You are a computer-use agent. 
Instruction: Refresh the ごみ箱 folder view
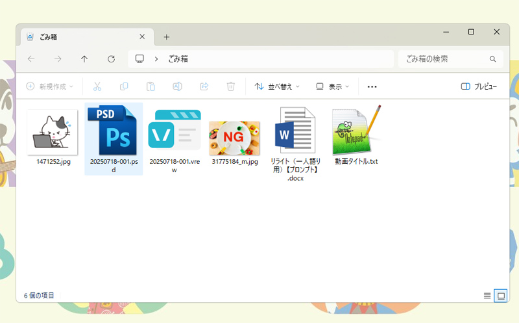(111, 59)
